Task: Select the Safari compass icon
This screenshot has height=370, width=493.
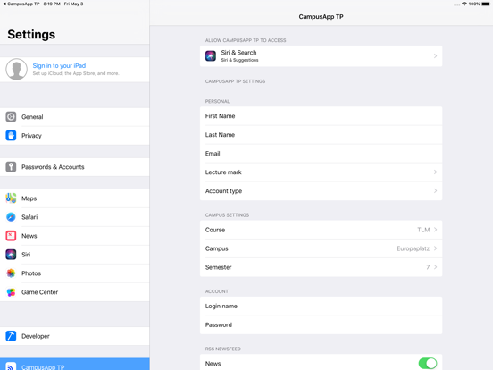Action: (11, 217)
